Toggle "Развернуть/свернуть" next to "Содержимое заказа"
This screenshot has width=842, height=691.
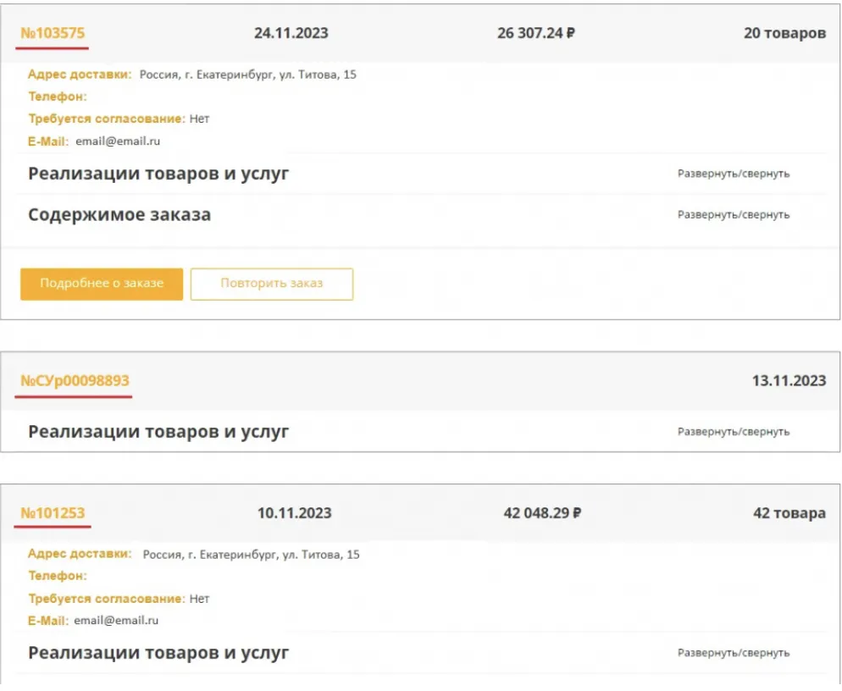[734, 215]
